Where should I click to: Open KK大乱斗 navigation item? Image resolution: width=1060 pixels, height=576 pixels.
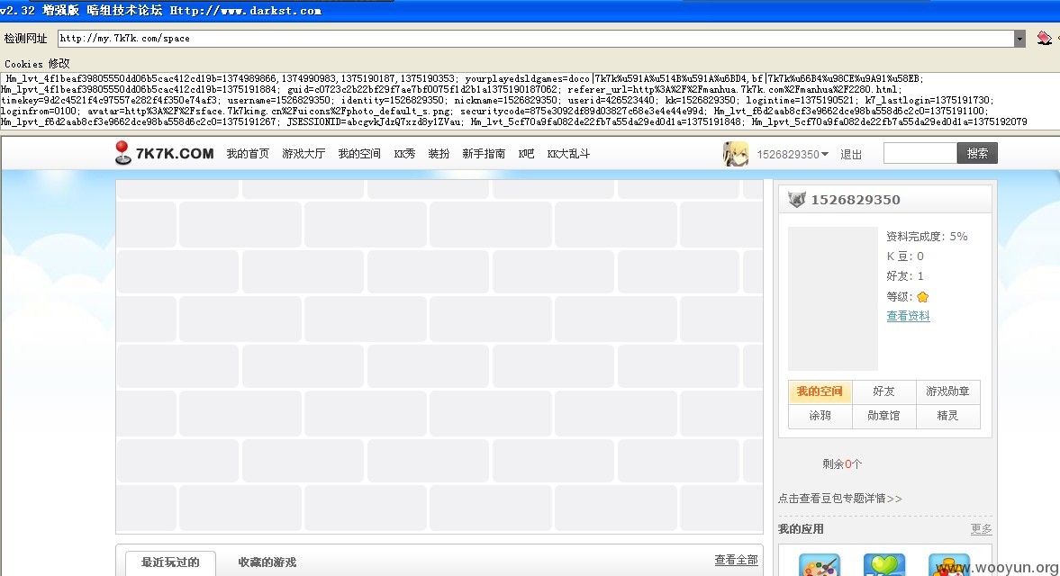pyautogui.click(x=568, y=154)
